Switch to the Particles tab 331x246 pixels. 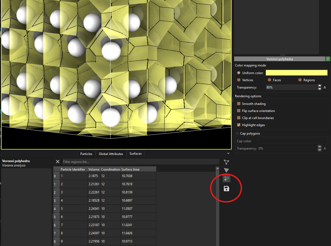coord(86,154)
